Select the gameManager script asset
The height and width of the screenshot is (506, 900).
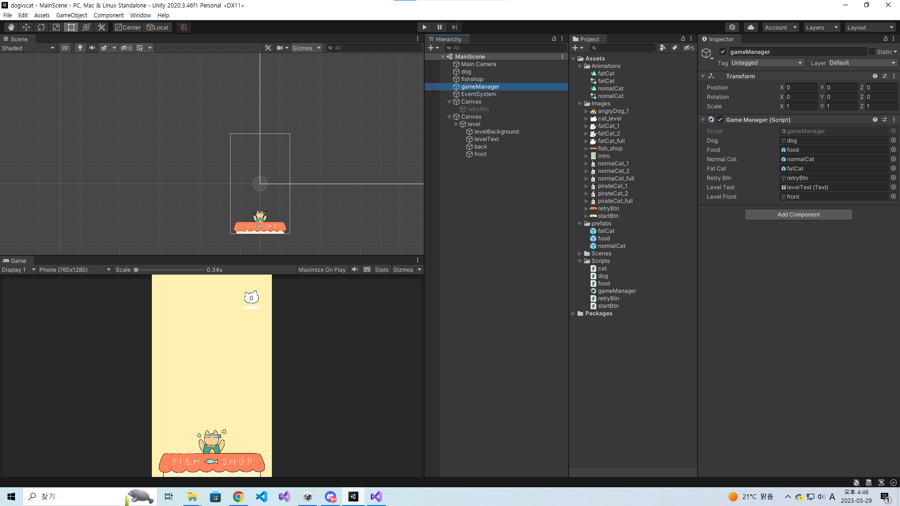point(617,291)
